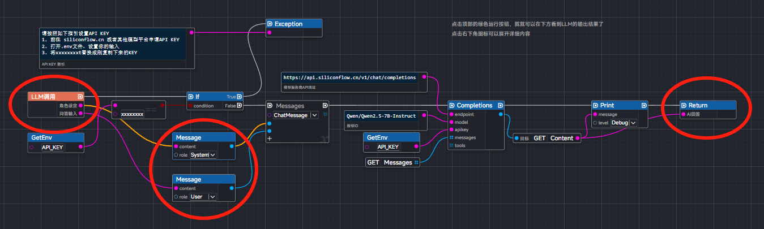The image size is (764, 229).
Task: Open the role dropdown showing User
Action: click(x=212, y=197)
